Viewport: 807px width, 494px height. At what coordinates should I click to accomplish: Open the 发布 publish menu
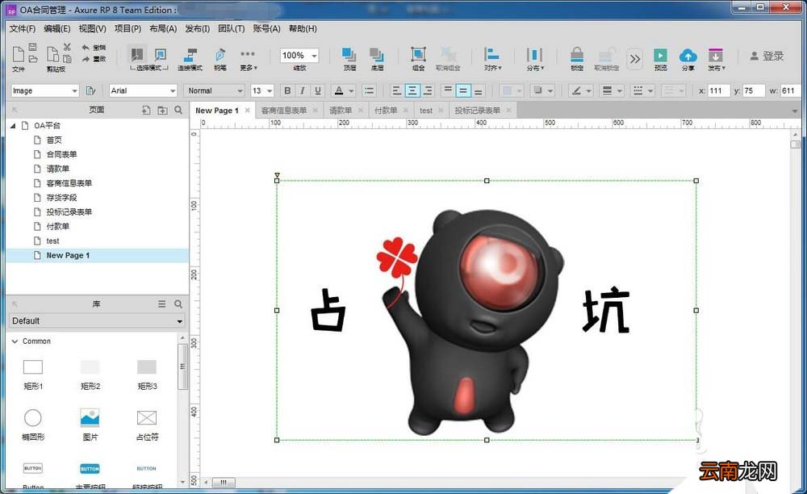pyautogui.click(x=716, y=59)
